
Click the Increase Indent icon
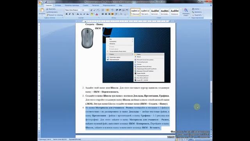pos(120,10)
